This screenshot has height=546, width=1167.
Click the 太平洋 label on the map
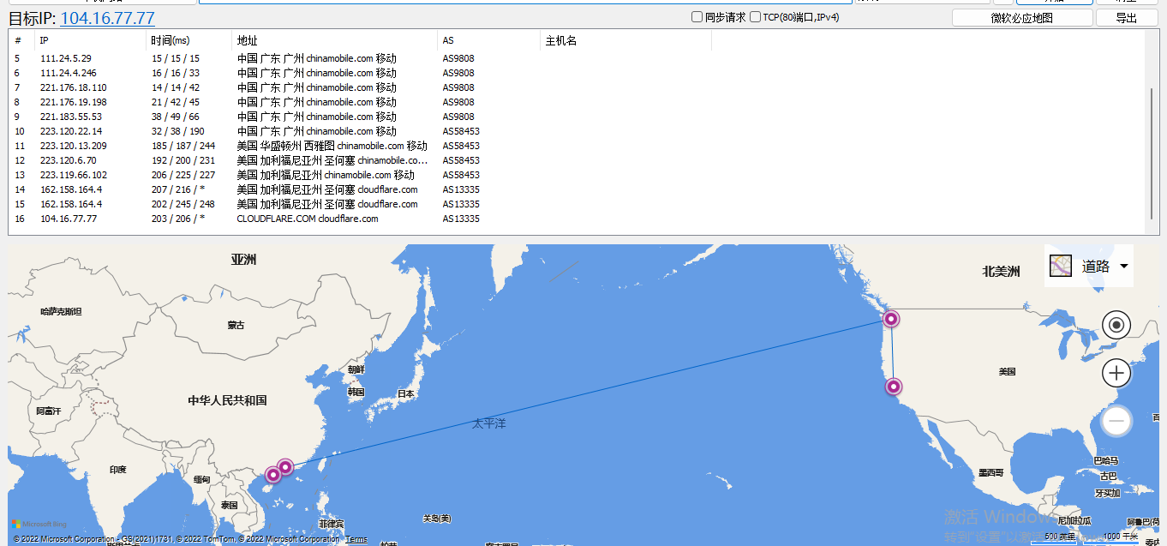[x=489, y=423]
